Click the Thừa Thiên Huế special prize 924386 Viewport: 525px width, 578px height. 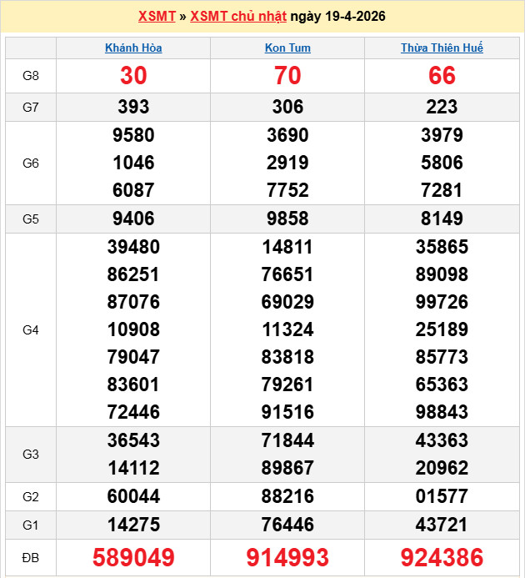coord(442,557)
